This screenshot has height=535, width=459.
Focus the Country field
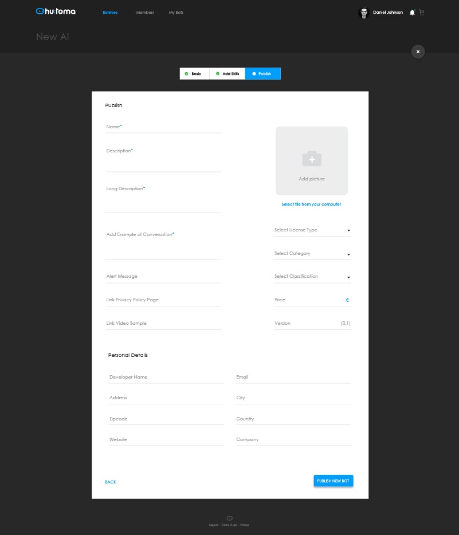point(293,419)
